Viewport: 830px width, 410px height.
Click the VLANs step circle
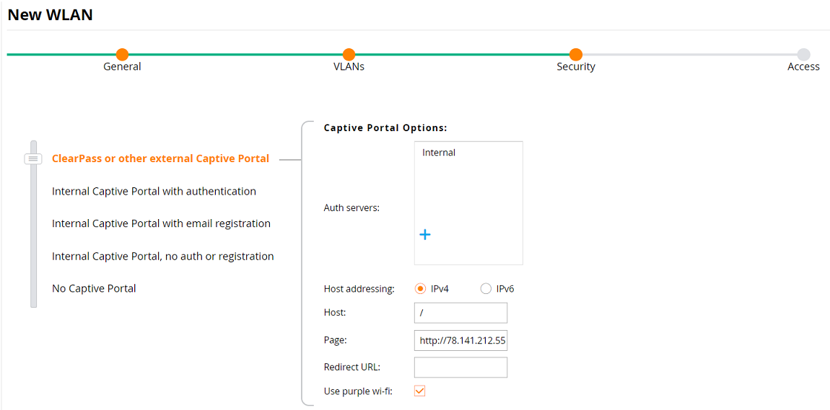(349, 55)
